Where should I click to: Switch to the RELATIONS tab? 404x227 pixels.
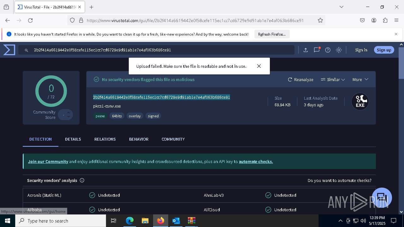point(105,139)
